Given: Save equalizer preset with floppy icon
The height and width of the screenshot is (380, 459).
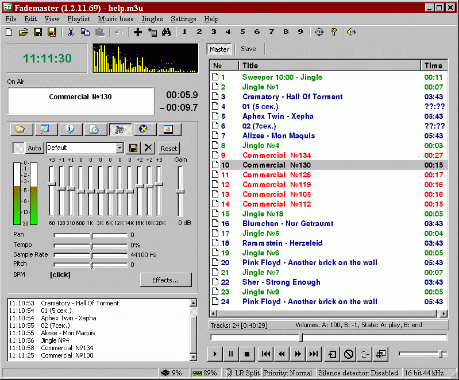Looking at the screenshot, I should click(x=133, y=148).
